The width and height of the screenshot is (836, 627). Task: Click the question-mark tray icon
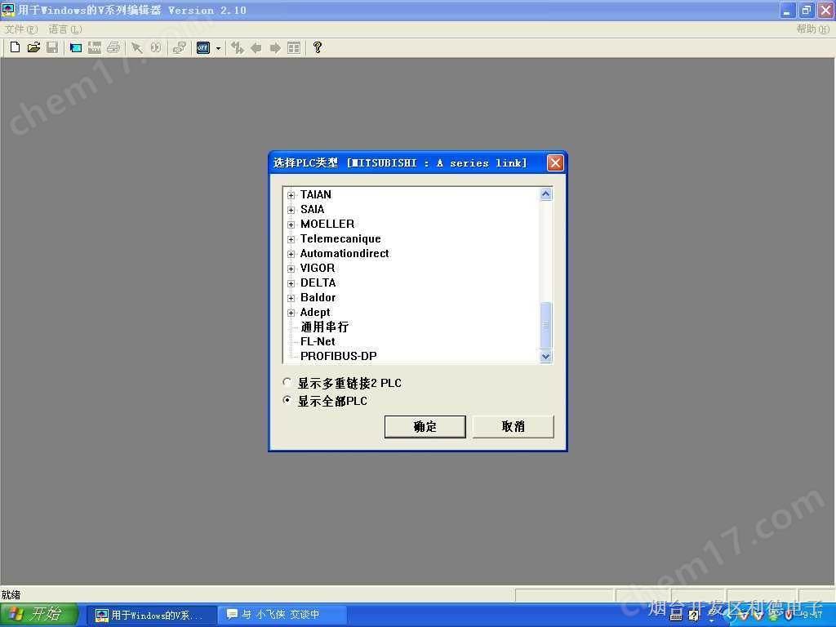pyautogui.click(x=694, y=616)
